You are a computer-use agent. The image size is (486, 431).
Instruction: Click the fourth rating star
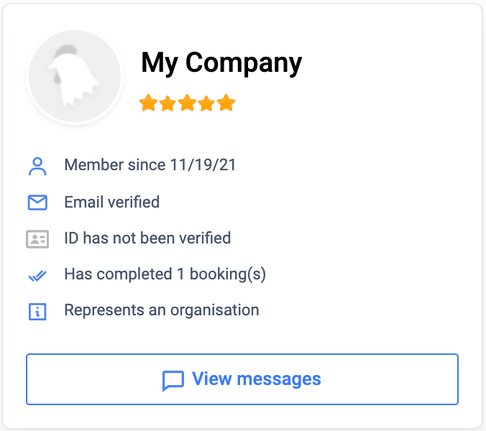[206, 103]
